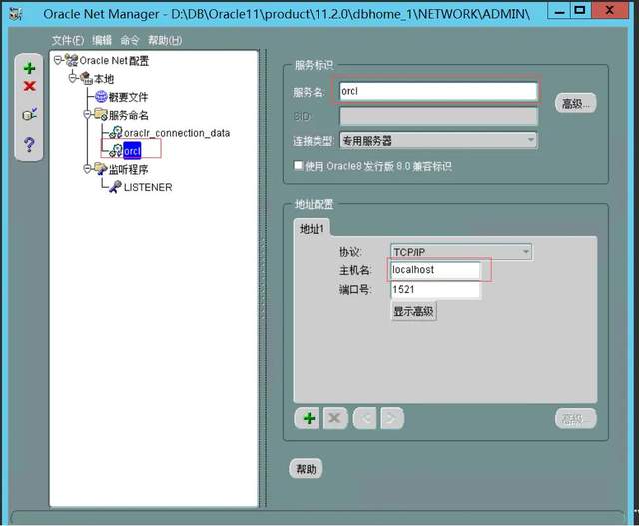Click the Oracle Net configuration root node icon
Viewport: 639px width, 526px height.
71,60
